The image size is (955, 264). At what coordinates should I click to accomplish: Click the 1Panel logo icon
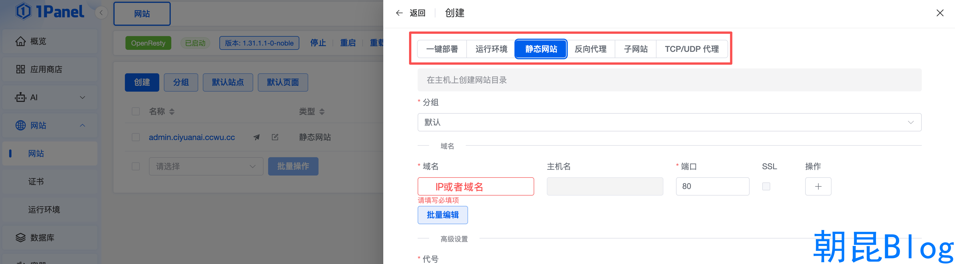click(x=23, y=11)
